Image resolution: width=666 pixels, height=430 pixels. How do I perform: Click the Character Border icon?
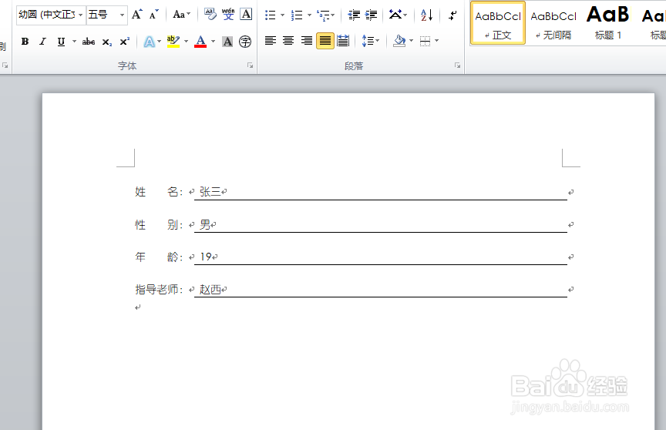click(x=246, y=15)
